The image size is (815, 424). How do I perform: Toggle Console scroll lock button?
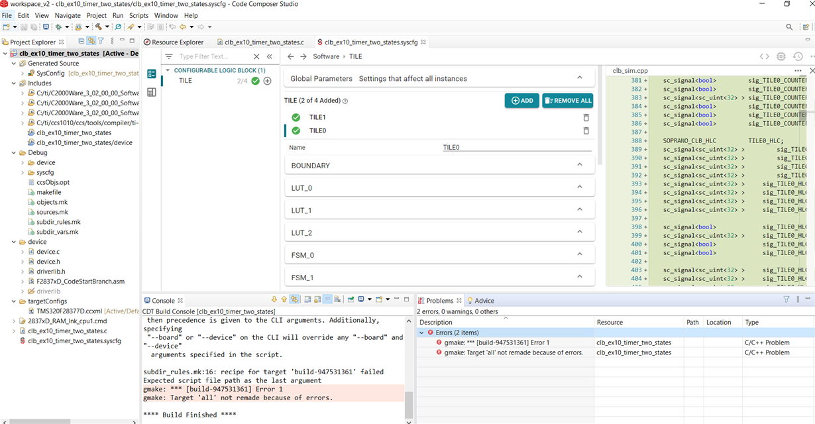(317, 300)
